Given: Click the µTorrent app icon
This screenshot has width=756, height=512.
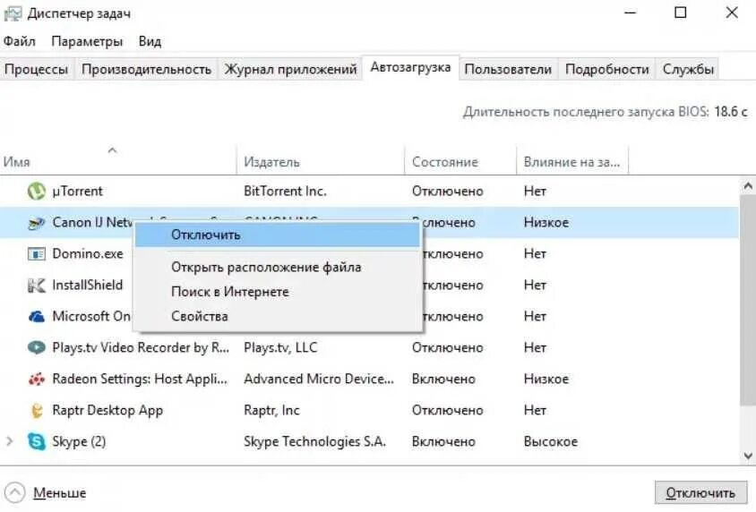Looking at the screenshot, I should coord(36,192).
